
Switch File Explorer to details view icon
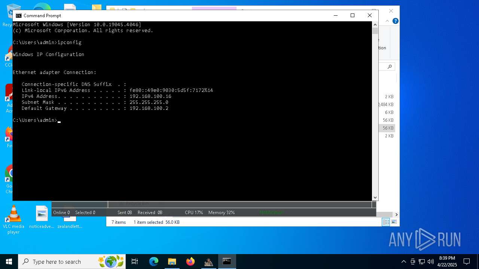pos(386,222)
